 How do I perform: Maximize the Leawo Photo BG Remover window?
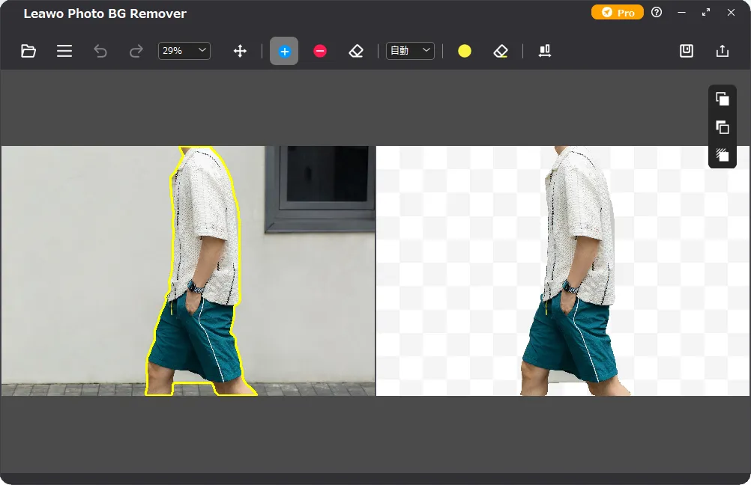706,13
